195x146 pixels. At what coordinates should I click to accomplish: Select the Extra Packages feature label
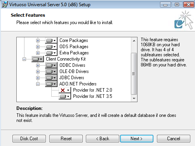pos(74,53)
